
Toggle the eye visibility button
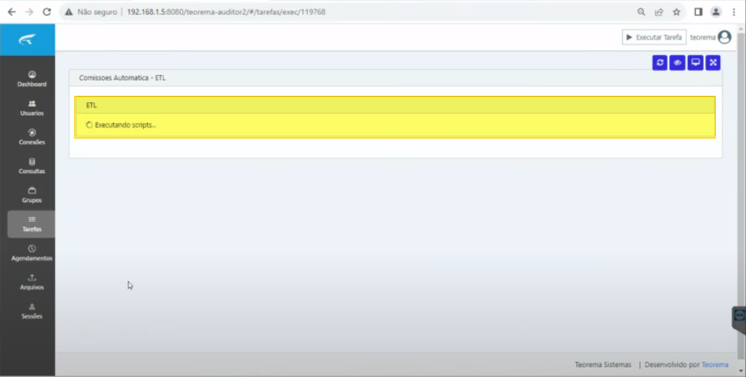[678, 63]
